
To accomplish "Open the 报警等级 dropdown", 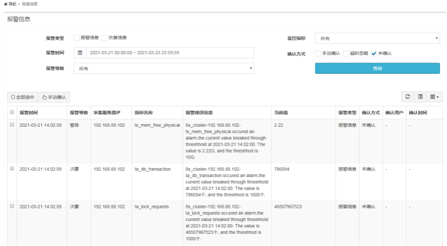I will 164,68.
